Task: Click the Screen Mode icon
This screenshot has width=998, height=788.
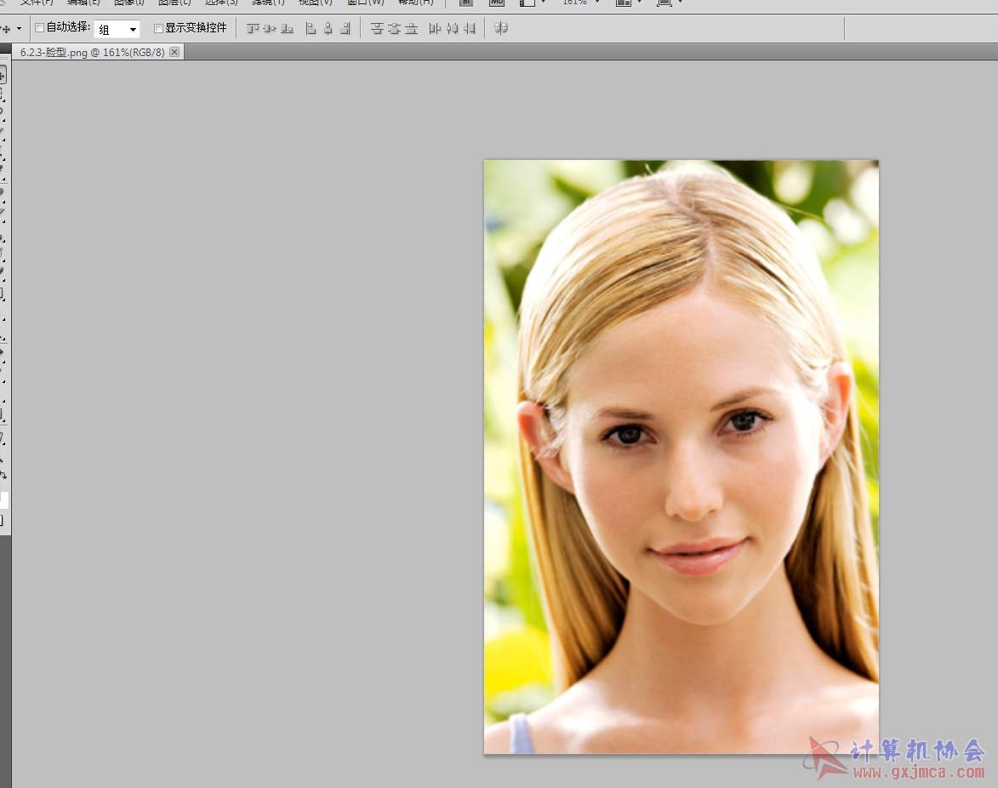Action: (x=664, y=3)
